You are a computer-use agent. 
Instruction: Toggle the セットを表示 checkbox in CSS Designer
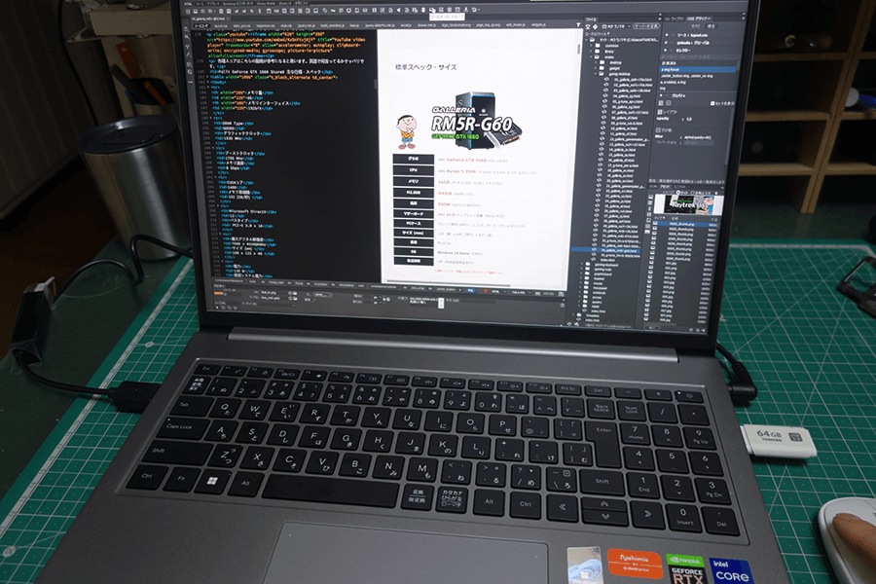click(712, 103)
